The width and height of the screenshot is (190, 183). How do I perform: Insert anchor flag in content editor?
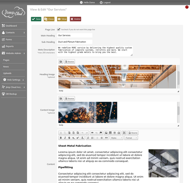tap(101, 133)
